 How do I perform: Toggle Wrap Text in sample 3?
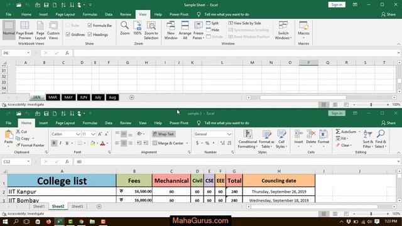click(163, 134)
